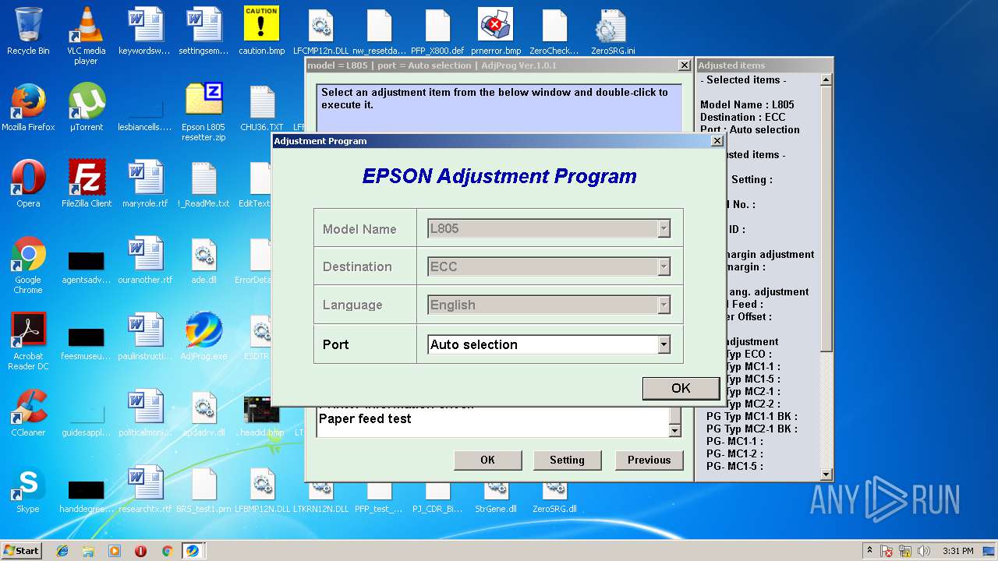This screenshot has width=998, height=561.
Task: Select ZeroSRG.dll desktop file
Action: 554,499
